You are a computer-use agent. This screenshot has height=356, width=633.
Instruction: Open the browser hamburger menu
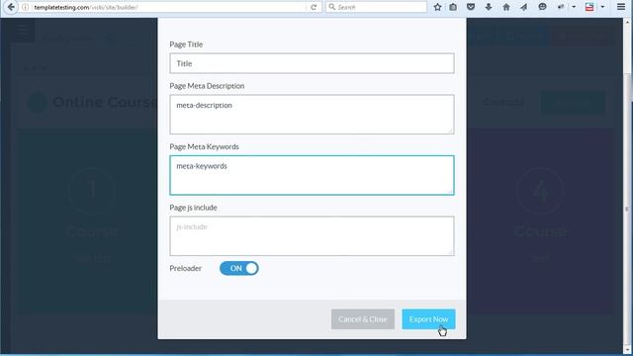[621, 7]
